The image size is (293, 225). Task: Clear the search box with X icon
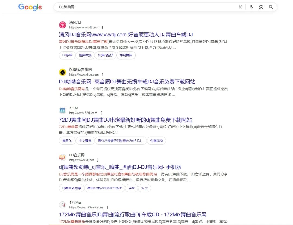point(240,7)
